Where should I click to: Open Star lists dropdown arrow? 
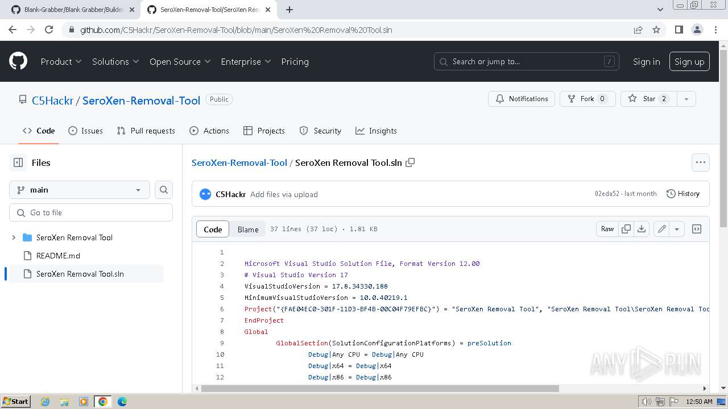click(686, 99)
